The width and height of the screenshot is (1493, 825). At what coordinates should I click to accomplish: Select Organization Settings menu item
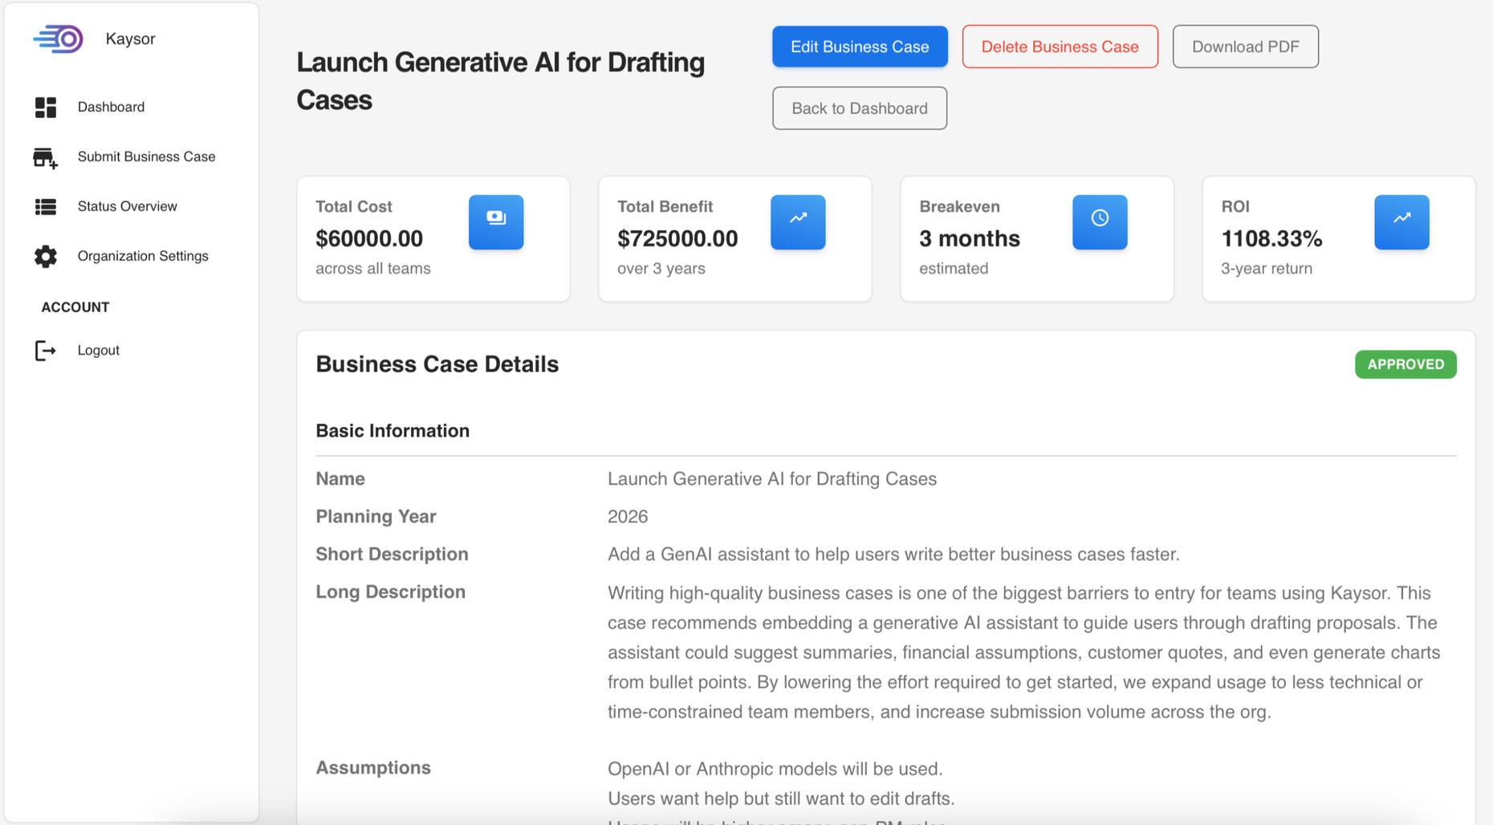(143, 256)
